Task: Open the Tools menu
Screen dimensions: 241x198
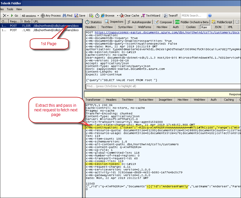Action: (x=10, y=9)
